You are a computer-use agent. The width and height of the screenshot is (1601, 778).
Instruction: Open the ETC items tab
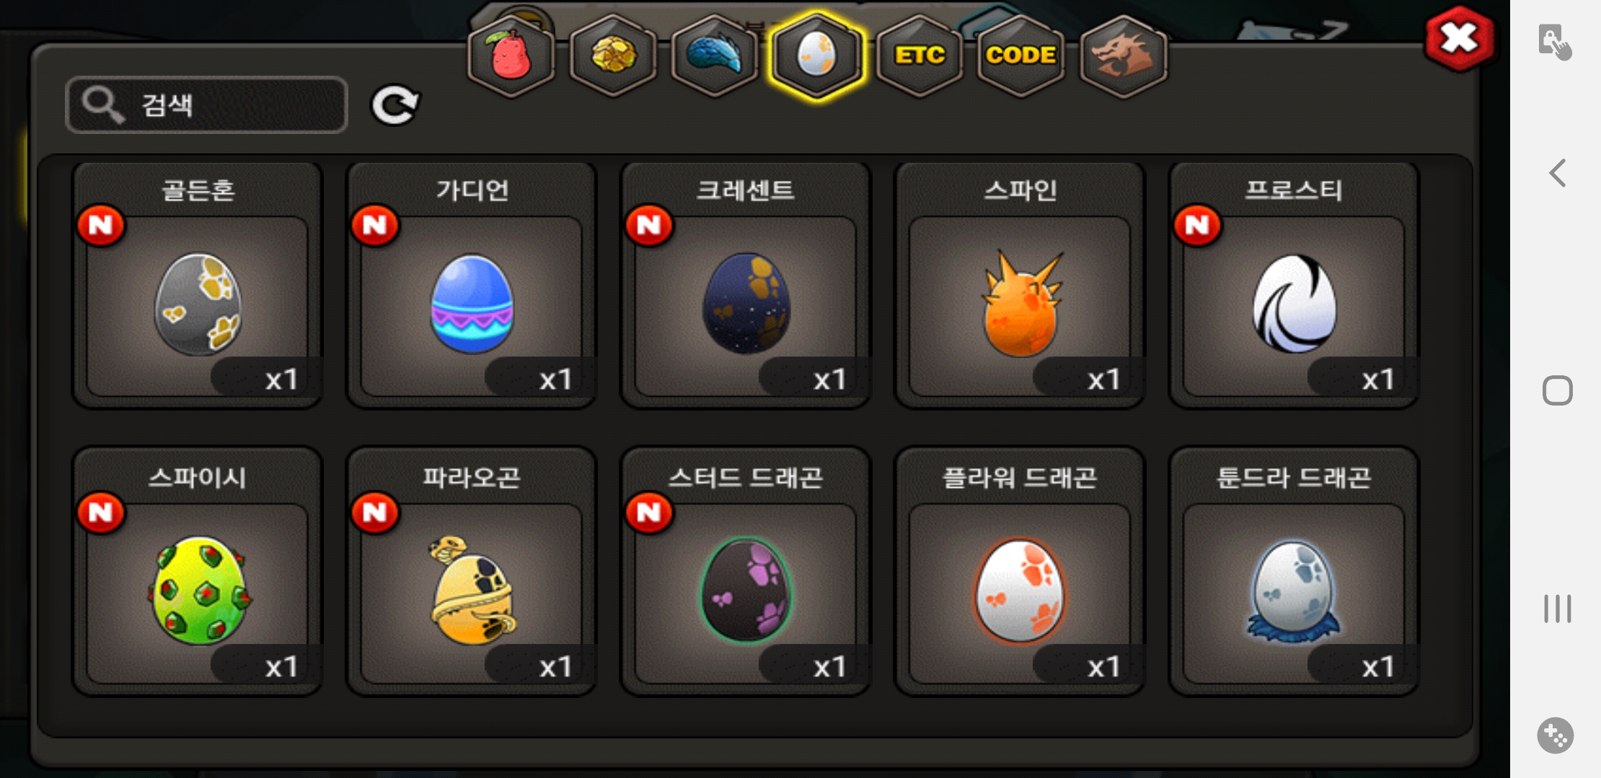[x=919, y=55]
